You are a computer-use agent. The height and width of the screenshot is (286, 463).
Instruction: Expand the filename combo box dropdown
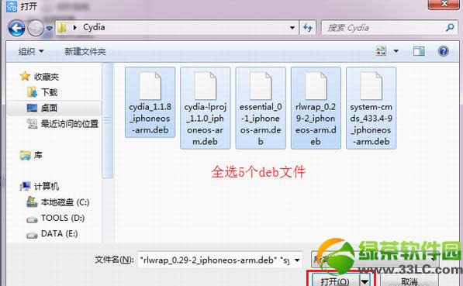[297, 260]
